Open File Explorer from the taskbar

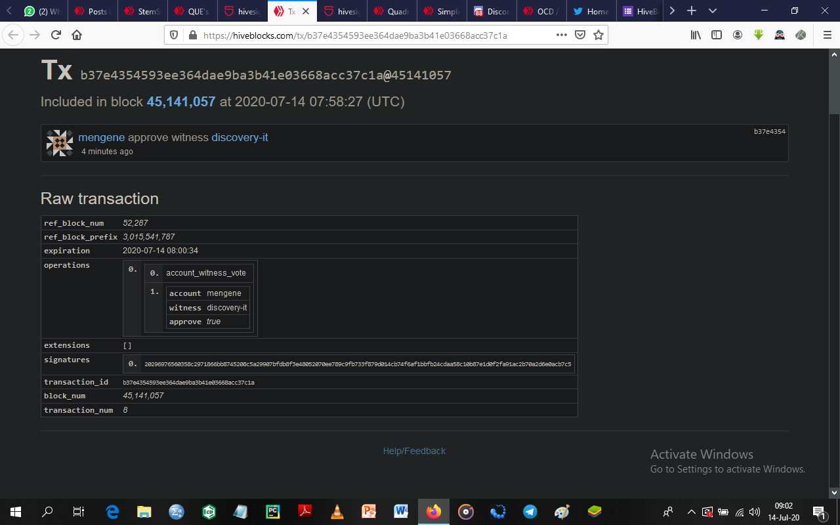(144, 511)
